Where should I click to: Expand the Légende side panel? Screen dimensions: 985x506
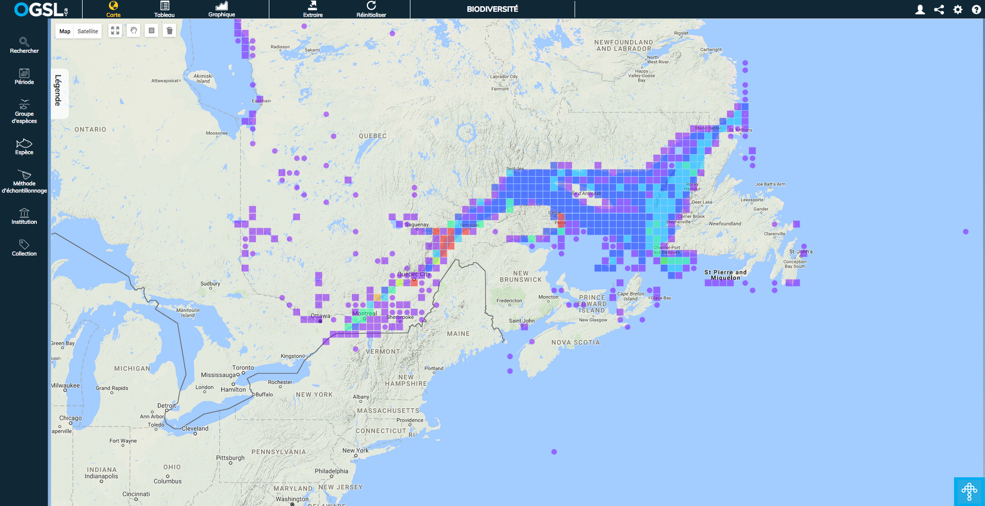[58, 91]
